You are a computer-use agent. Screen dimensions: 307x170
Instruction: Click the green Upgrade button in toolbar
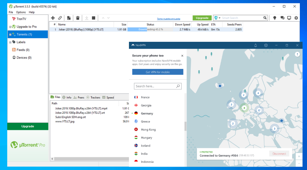pos(202,18)
